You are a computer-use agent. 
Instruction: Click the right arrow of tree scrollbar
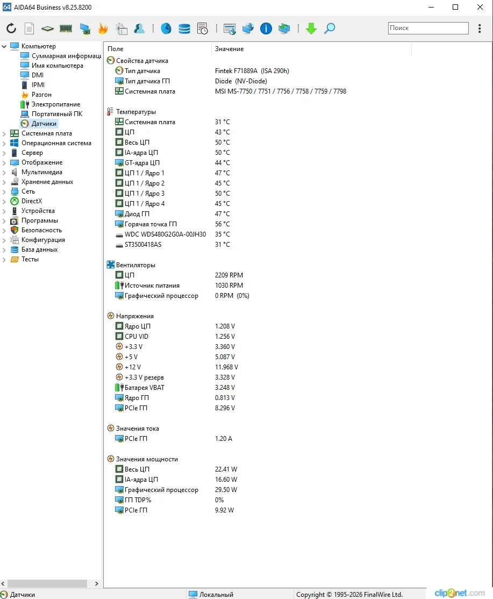[x=97, y=584]
